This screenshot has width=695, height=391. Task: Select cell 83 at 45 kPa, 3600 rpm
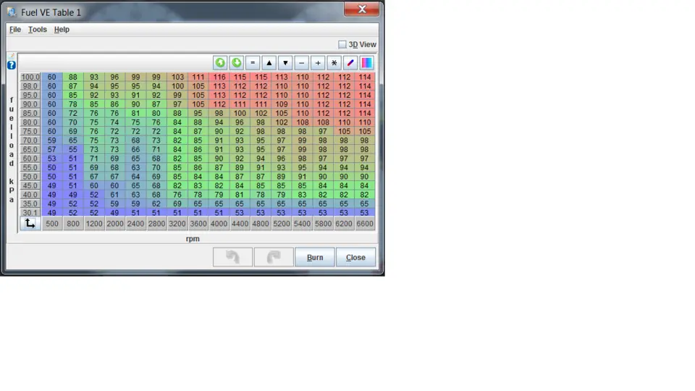(198, 185)
